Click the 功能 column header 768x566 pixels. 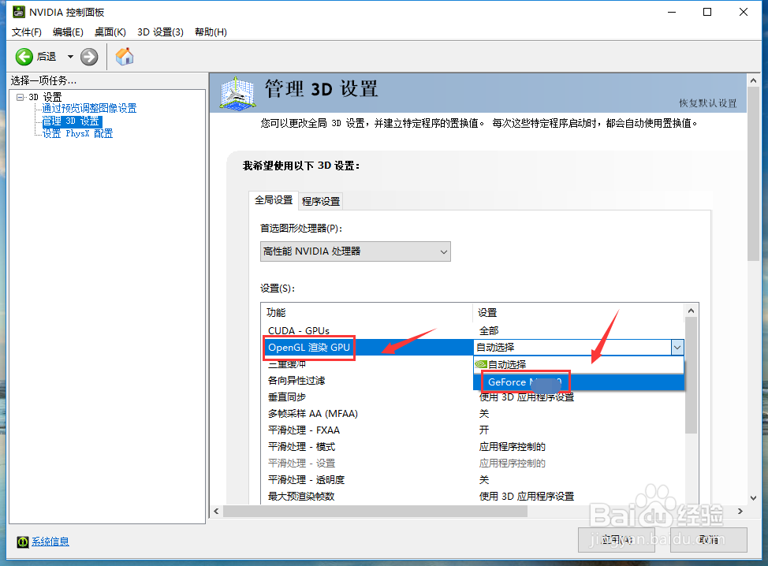click(367, 312)
